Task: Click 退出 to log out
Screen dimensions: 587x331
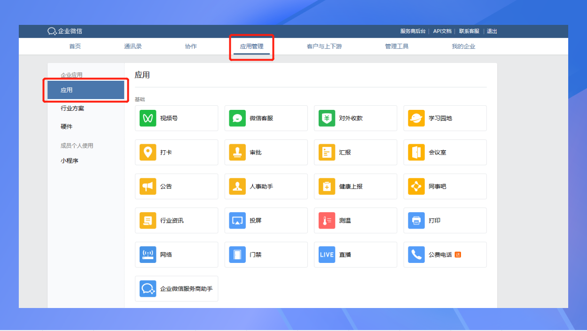Action: (x=492, y=31)
